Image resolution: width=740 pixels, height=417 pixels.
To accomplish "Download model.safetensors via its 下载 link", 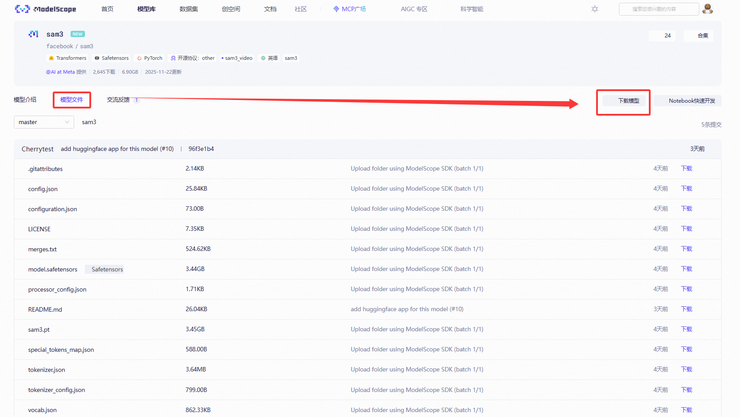I will tap(686, 269).
